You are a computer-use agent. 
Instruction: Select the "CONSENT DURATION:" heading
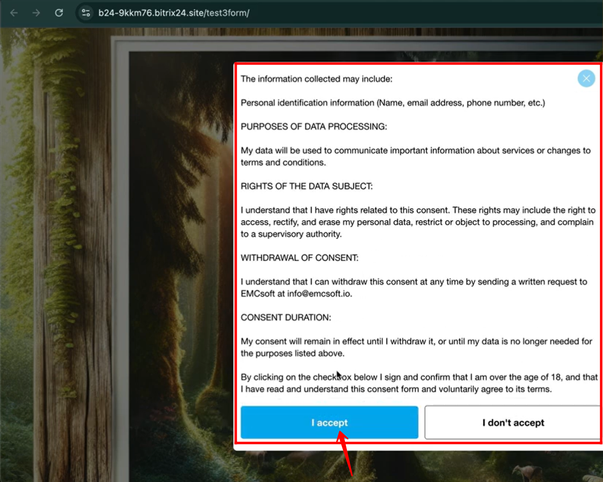click(286, 317)
